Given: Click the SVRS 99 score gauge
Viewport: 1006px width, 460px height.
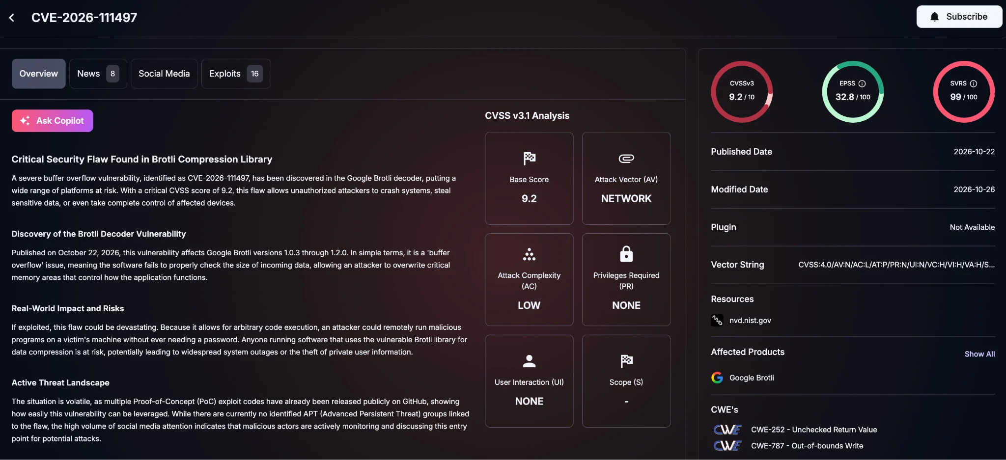Looking at the screenshot, I should [964, 92].
